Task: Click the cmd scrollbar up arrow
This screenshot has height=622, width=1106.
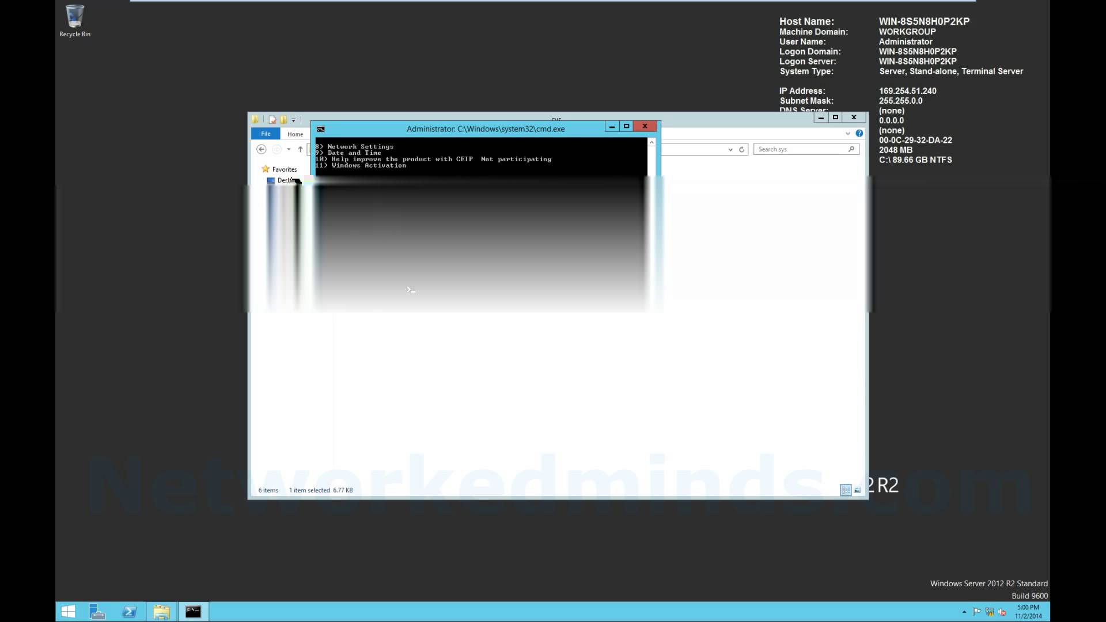Action: point(652,142)
